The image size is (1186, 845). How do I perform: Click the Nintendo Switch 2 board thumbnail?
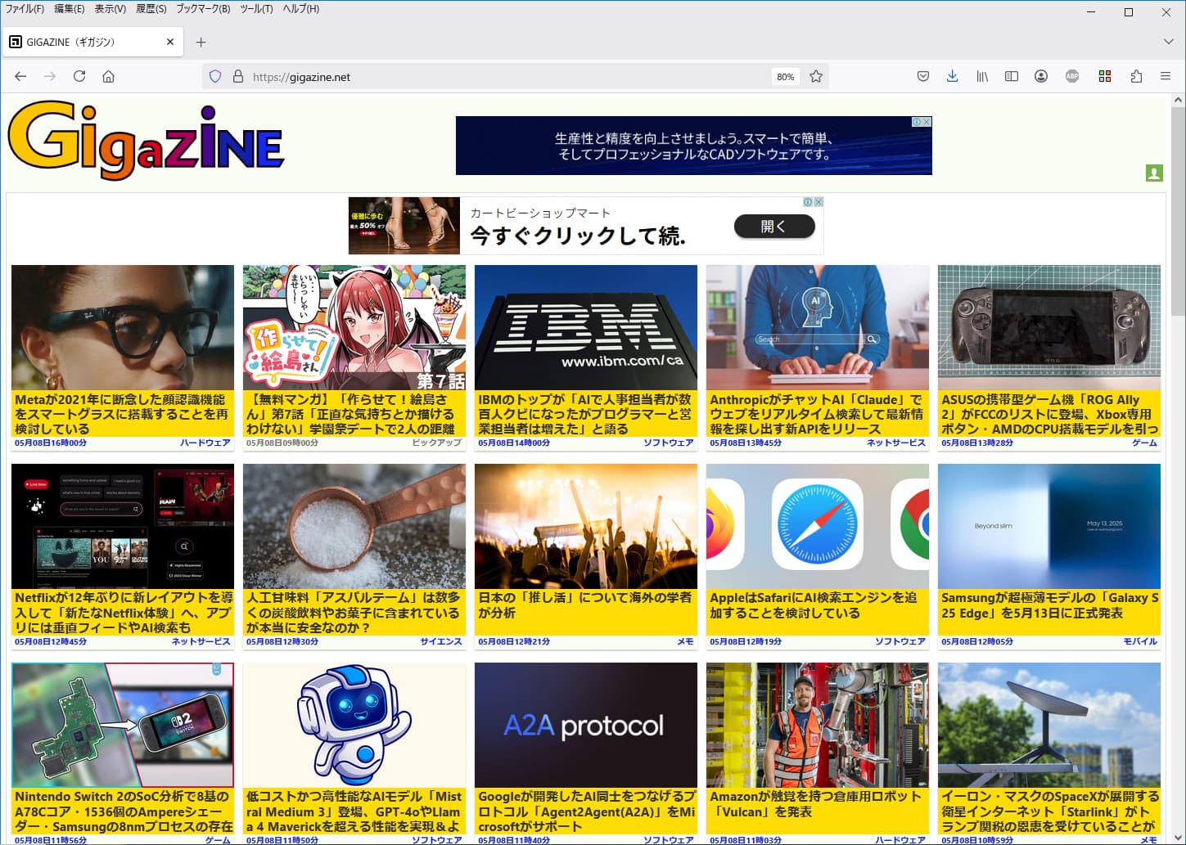tap(123, 725)
